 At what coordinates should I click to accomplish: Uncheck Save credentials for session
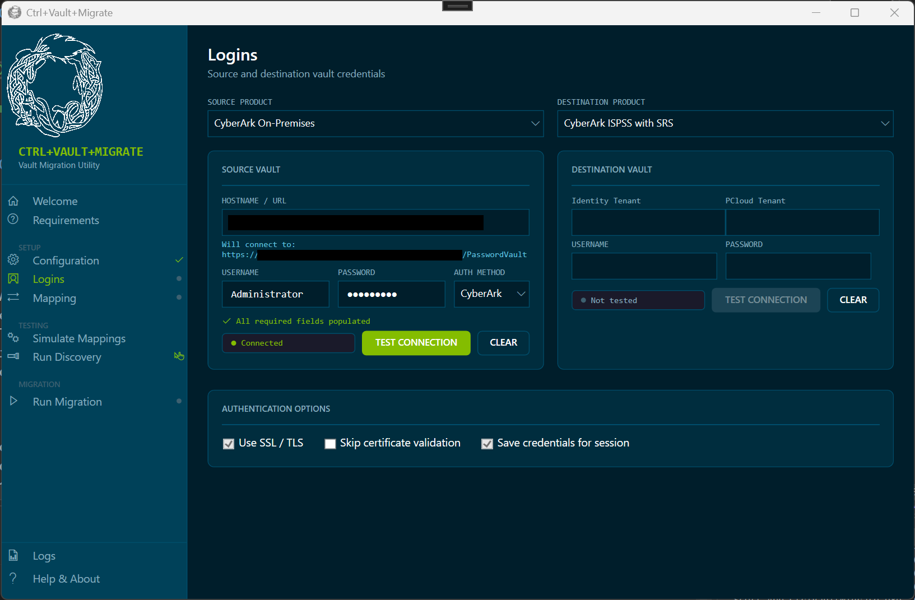(487, 444)
